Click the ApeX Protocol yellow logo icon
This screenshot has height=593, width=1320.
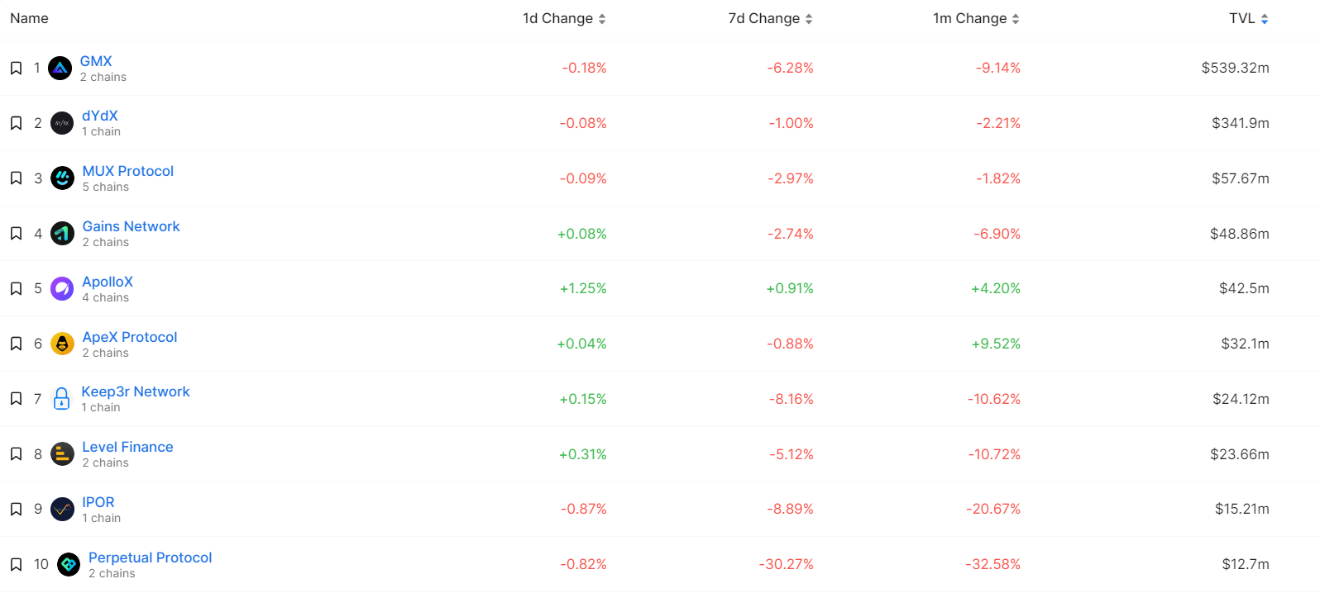(62, 344)
